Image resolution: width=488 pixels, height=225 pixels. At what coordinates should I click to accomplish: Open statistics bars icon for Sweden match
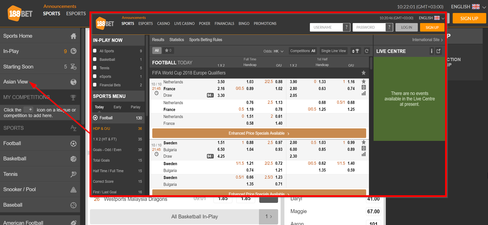(x=364, y=154)
